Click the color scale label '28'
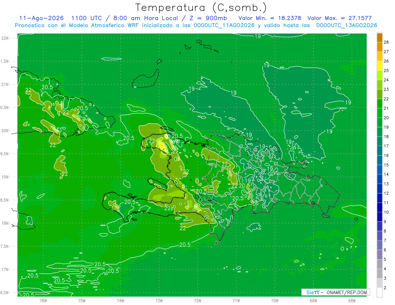This screenshot has width=395, height=305. click(x=386, y=42)
